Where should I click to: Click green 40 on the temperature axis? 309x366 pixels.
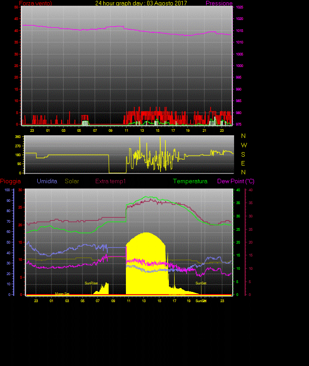[238, 190]
